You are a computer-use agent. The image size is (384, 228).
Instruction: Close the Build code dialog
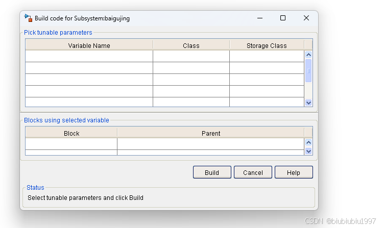[x=306, y=18]
